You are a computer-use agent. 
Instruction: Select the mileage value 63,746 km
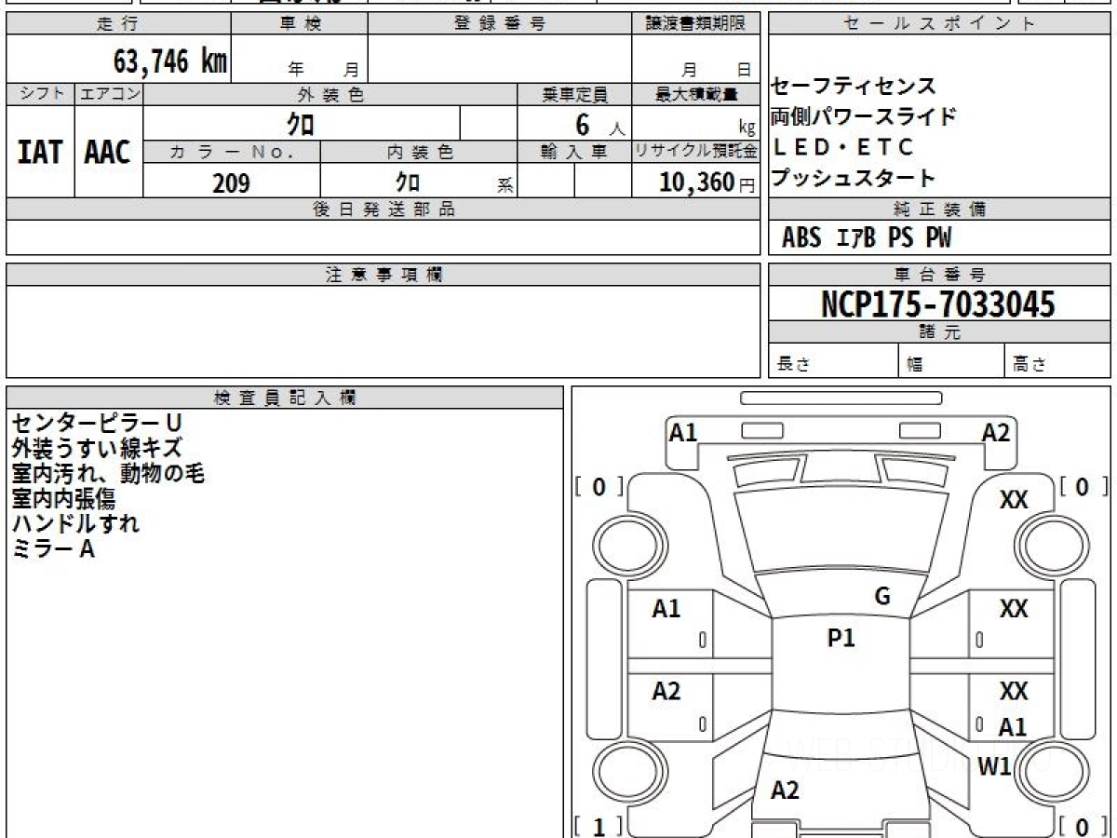[170, 61]
